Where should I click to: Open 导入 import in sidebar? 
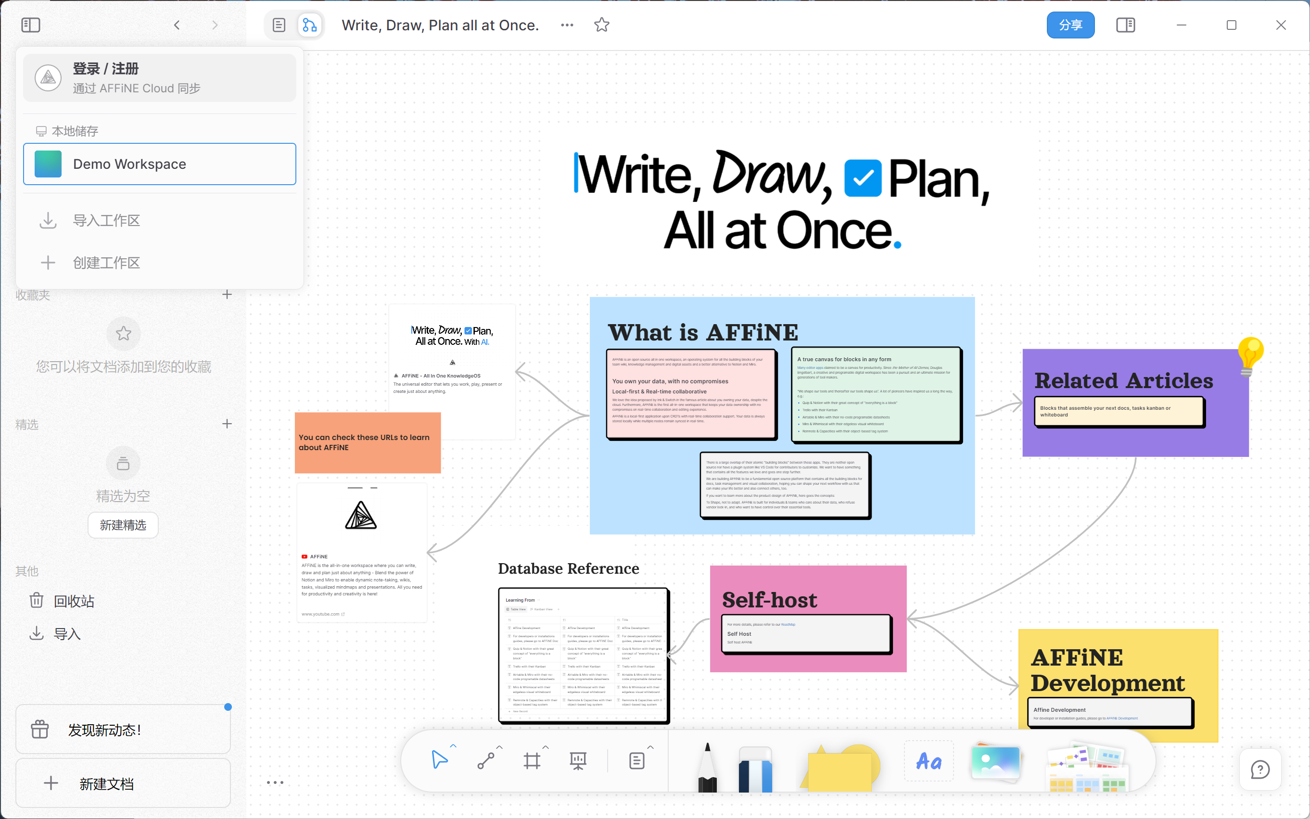(123, 633)
